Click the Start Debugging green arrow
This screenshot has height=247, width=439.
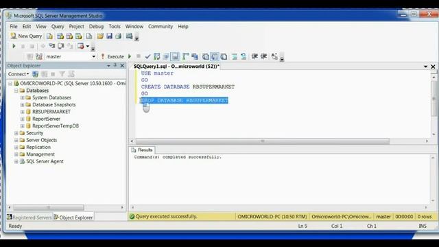tap(14, 46)
